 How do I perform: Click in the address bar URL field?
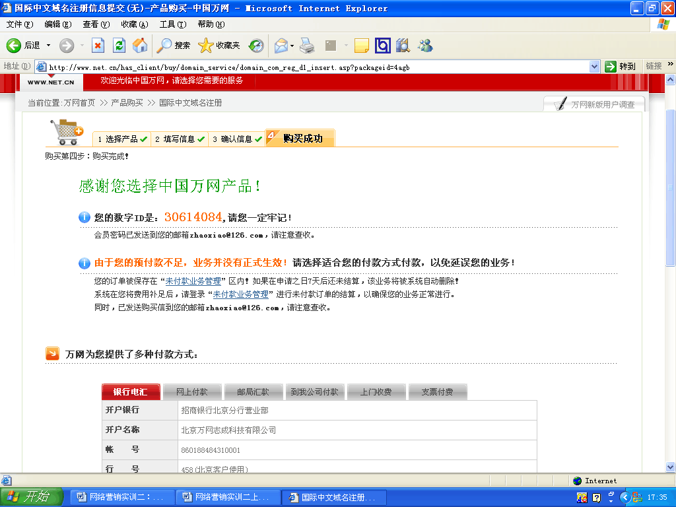[x=317, y=67]
